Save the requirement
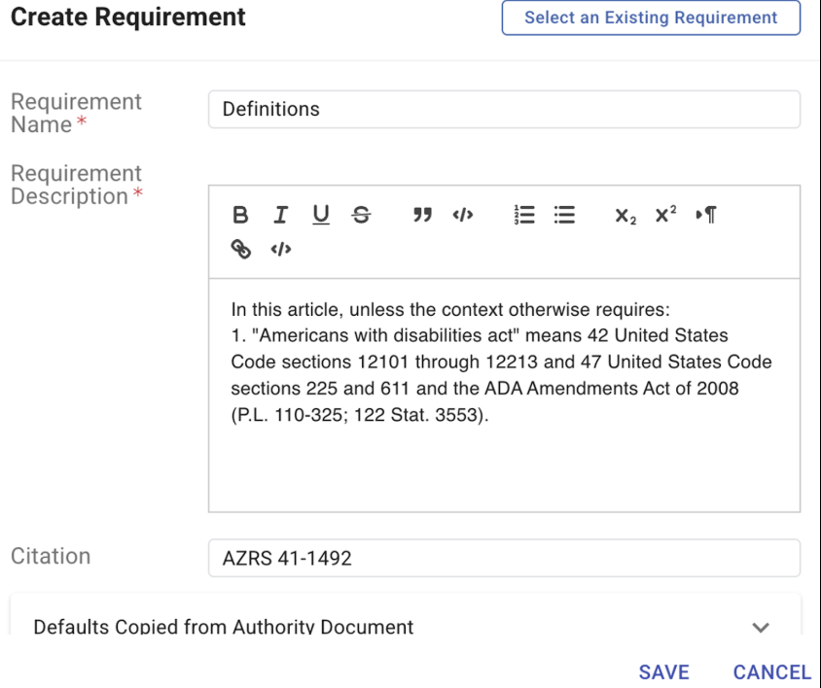The image size is (821, 688). pos(663,672)
